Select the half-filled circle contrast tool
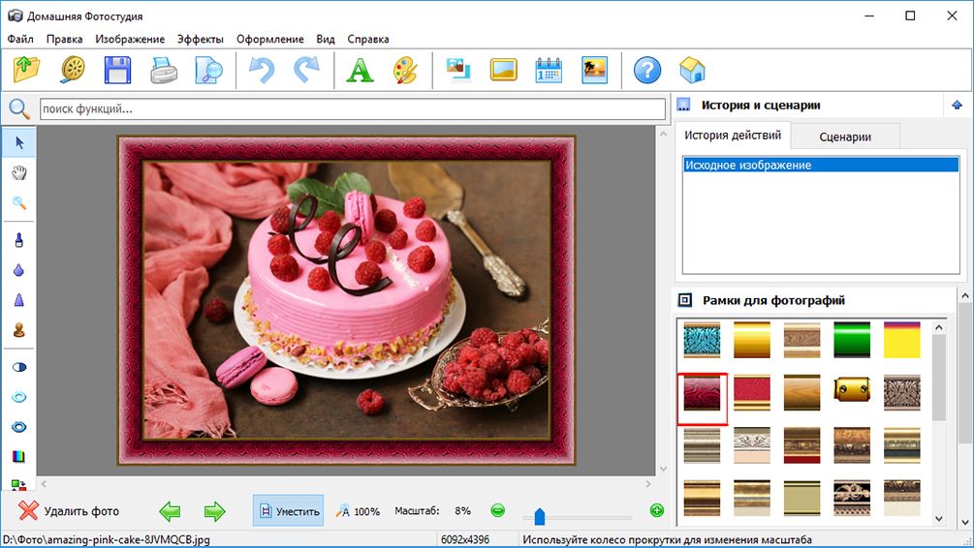Screen dimensions: 974x548 point(19,367)
